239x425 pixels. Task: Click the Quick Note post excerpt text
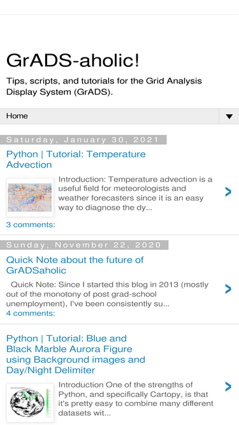107,294
